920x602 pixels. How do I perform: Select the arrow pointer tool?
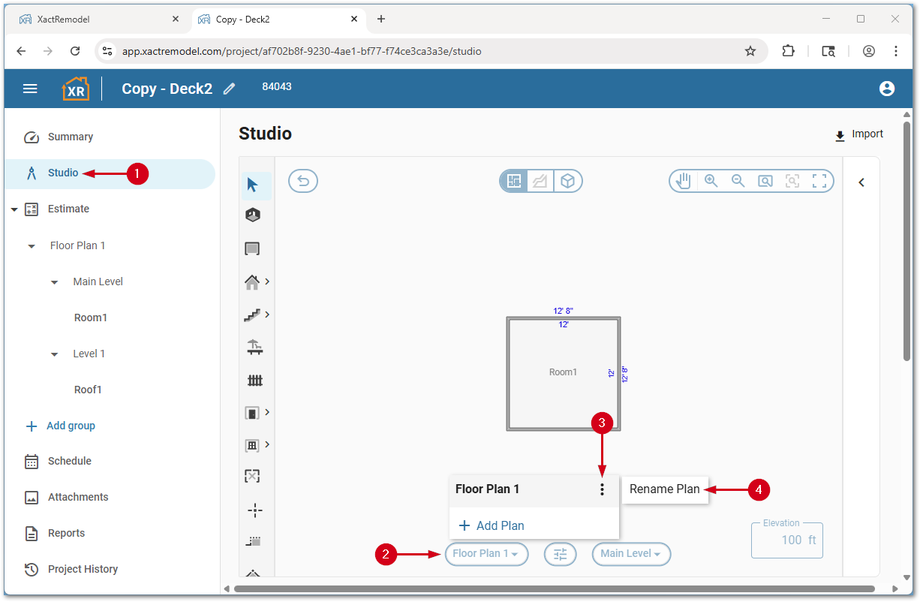(x=253, y=185)
